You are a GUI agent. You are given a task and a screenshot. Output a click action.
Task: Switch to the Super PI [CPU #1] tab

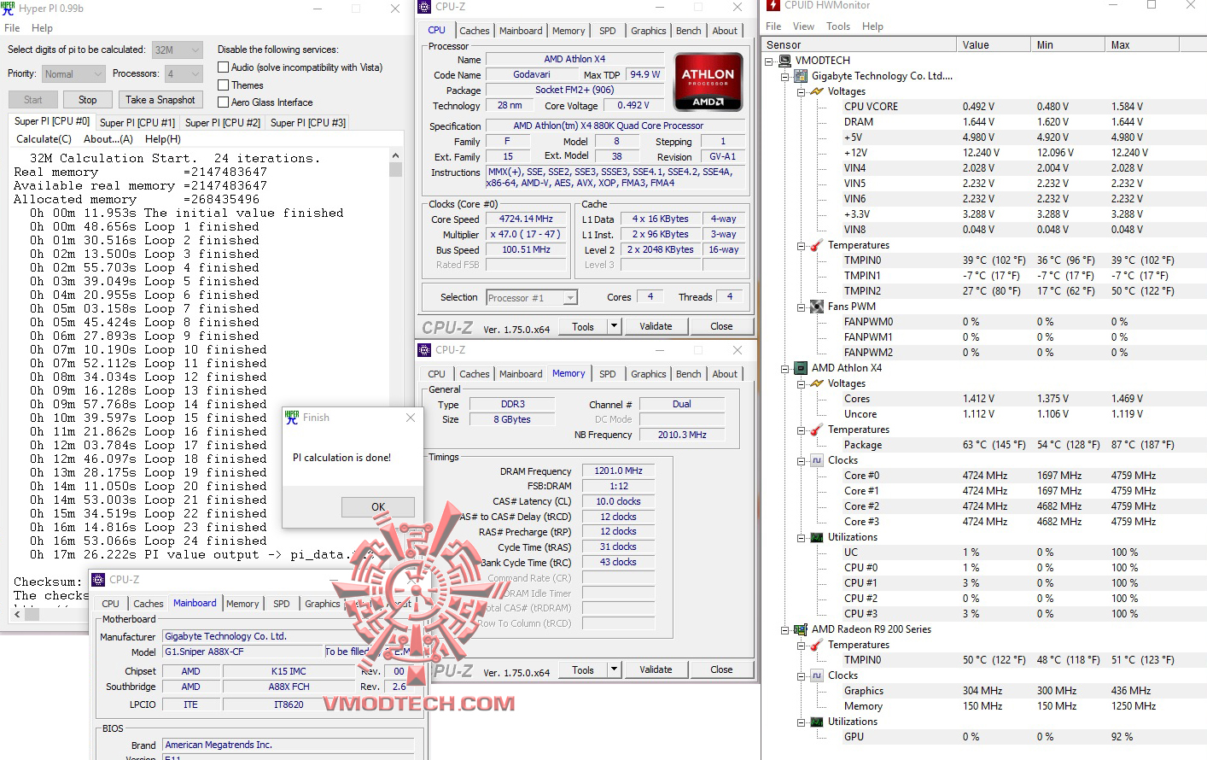(137, 123)
